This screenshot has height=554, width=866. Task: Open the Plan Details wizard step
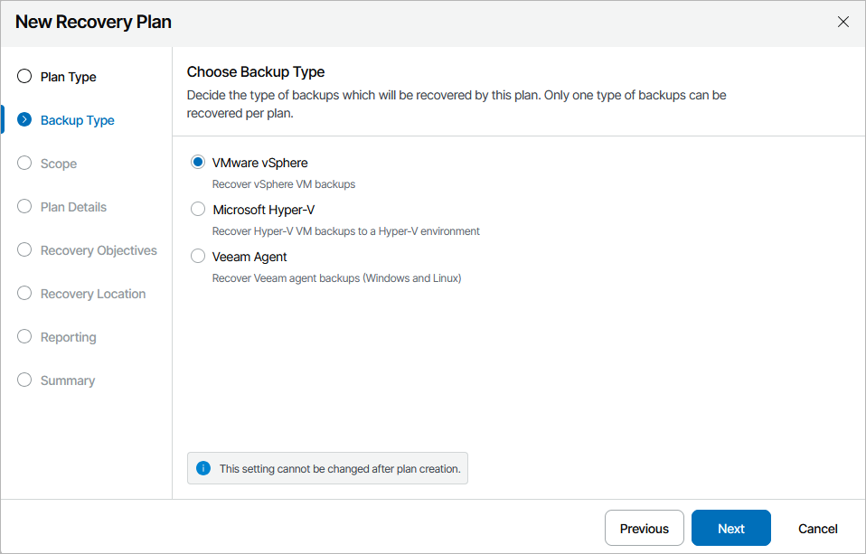tap(75, 206)
